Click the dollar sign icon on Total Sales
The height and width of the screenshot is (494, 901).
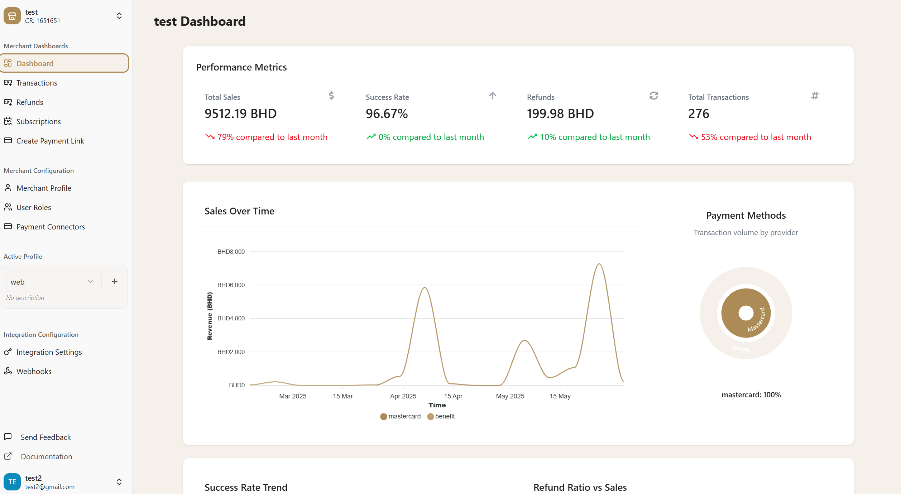(331, 96)
